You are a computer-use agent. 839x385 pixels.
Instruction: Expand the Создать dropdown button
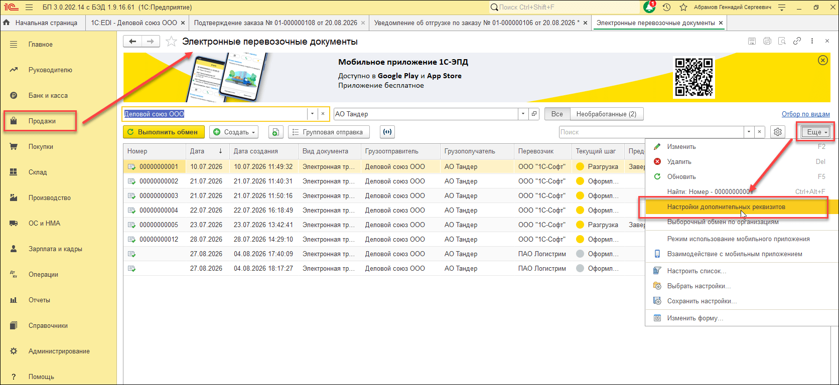[234, 132]
